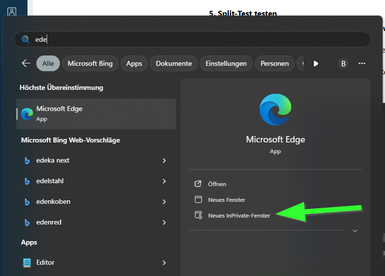Click the large Microsoft Edge logo
This screenshot has width=385, height=276.
pos(275,110)
